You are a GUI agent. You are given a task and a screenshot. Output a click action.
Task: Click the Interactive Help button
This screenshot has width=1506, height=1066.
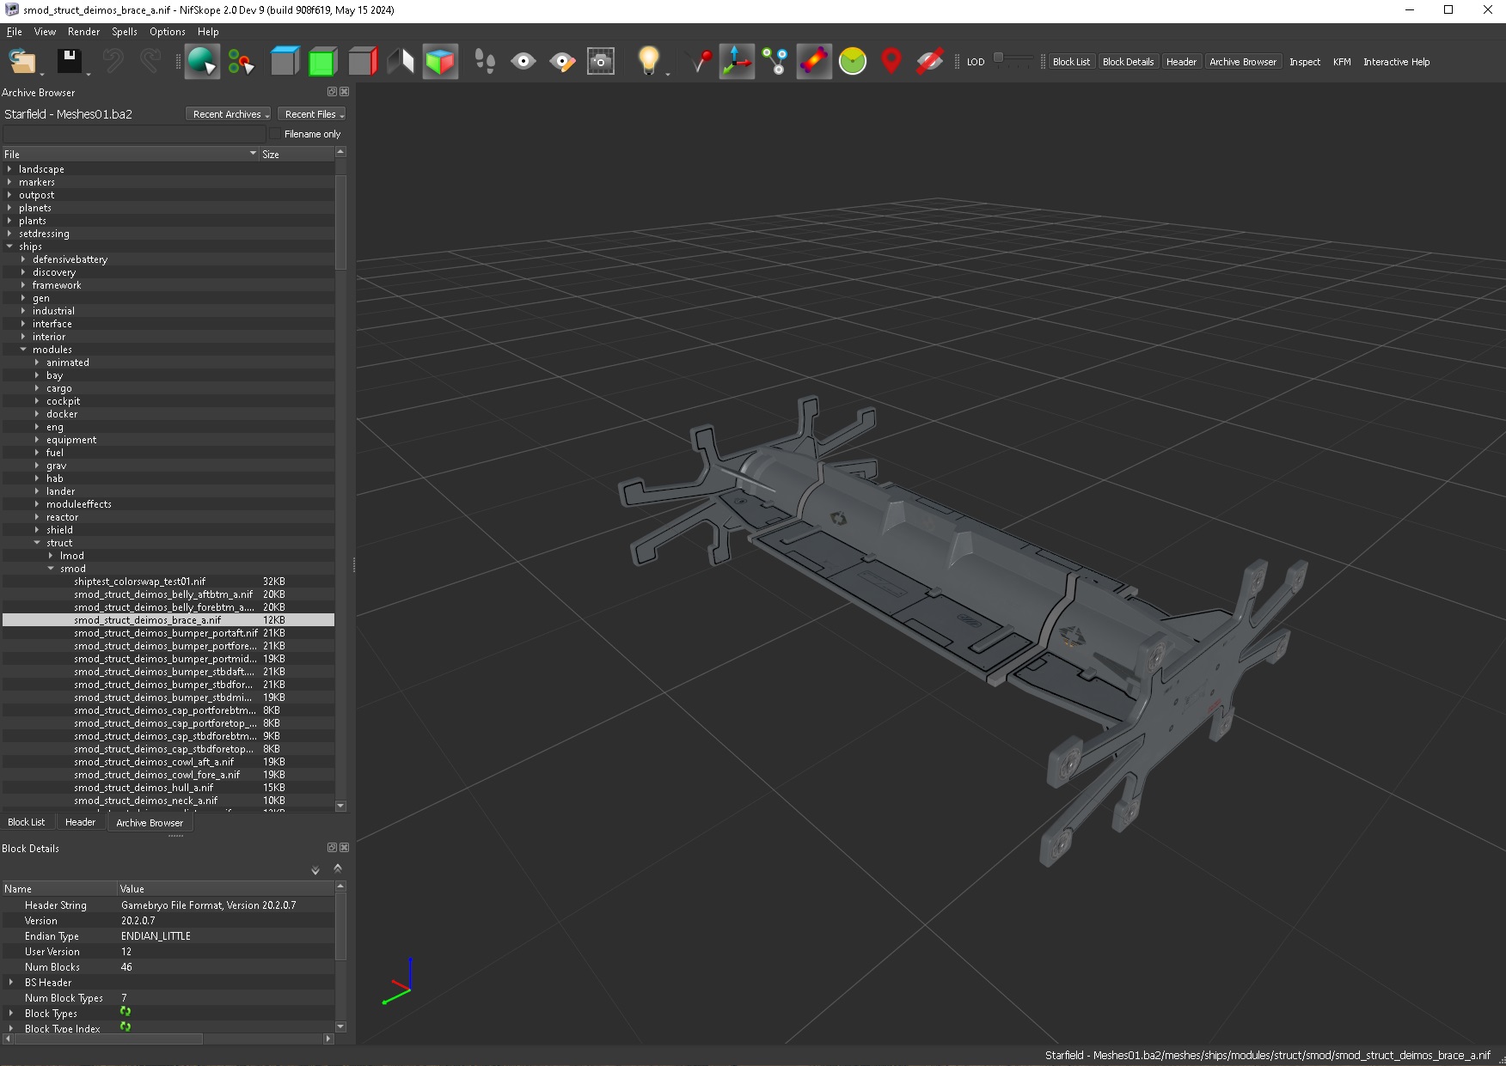point(1396,62)
